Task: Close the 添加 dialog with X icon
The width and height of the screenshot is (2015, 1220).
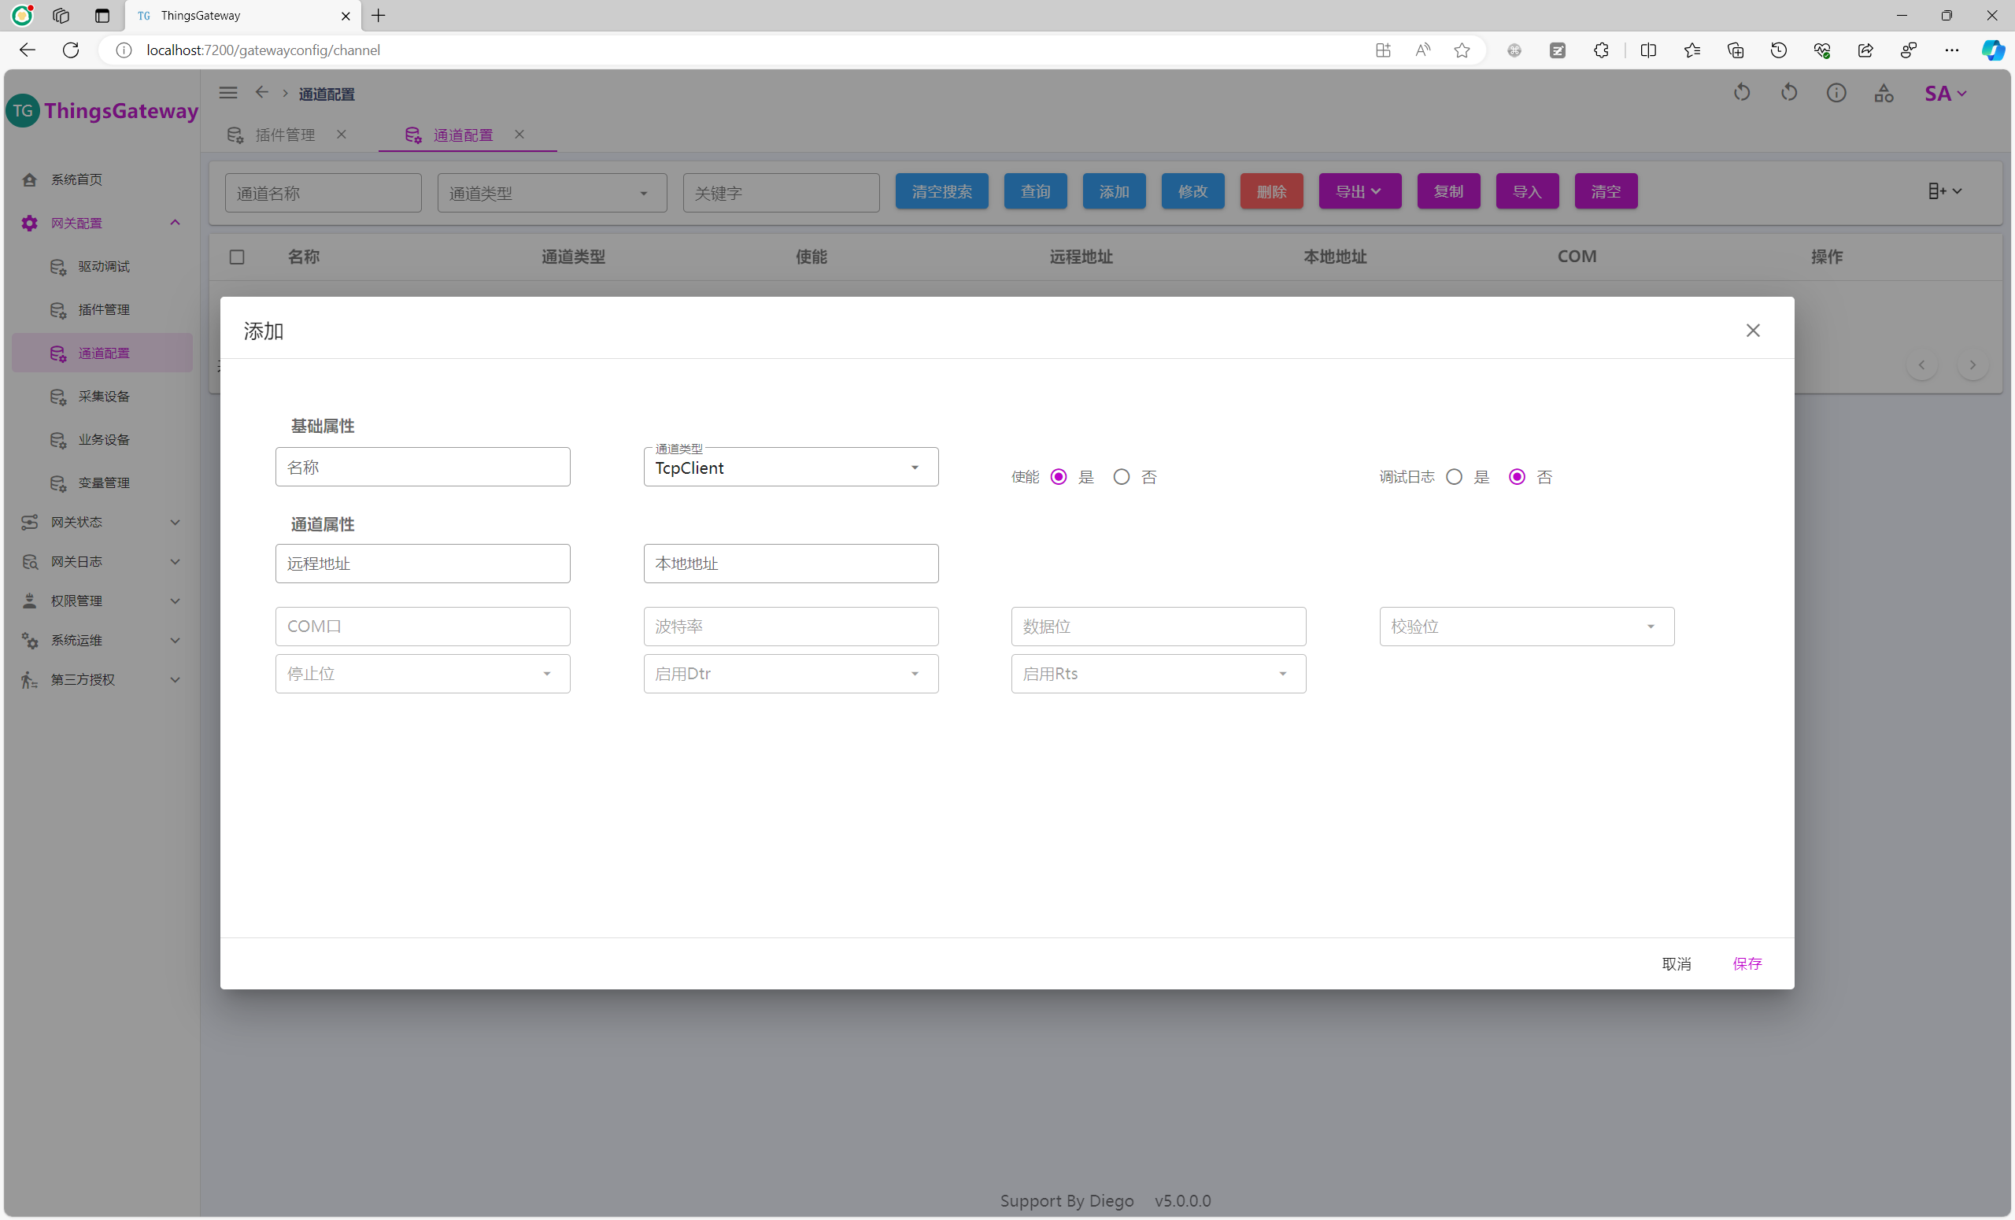Action: point(1752,331)
